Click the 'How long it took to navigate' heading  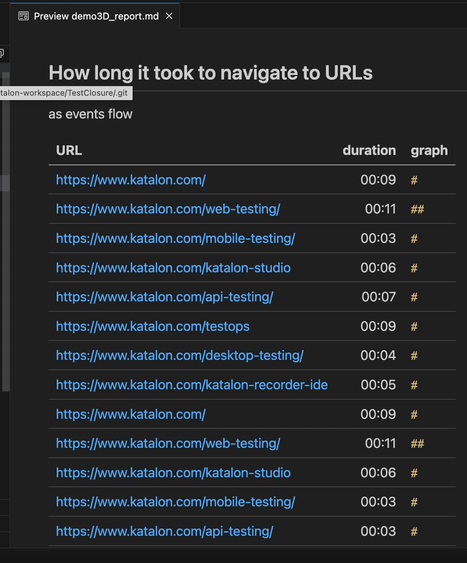[x=210, y=73]
